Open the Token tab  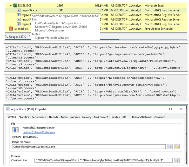[x=64, y=117]
